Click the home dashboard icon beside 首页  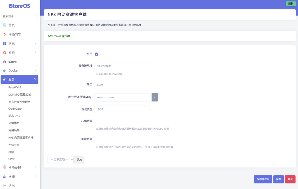(x=5, y=25)
